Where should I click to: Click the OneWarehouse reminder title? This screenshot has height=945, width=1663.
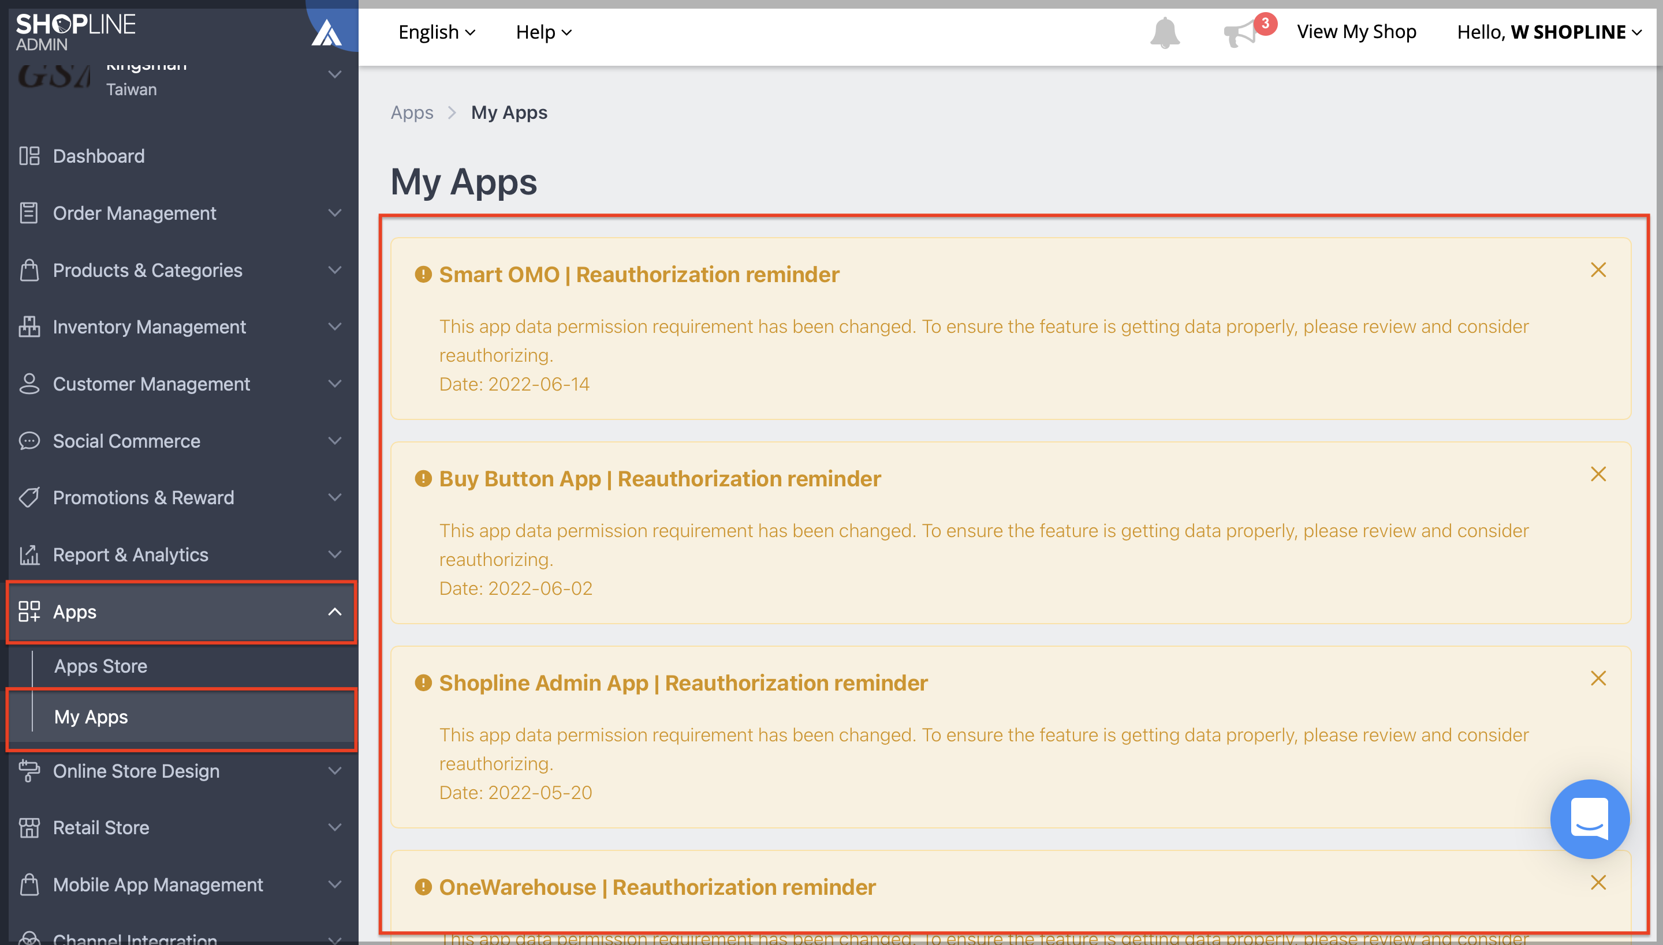[657, 887]
